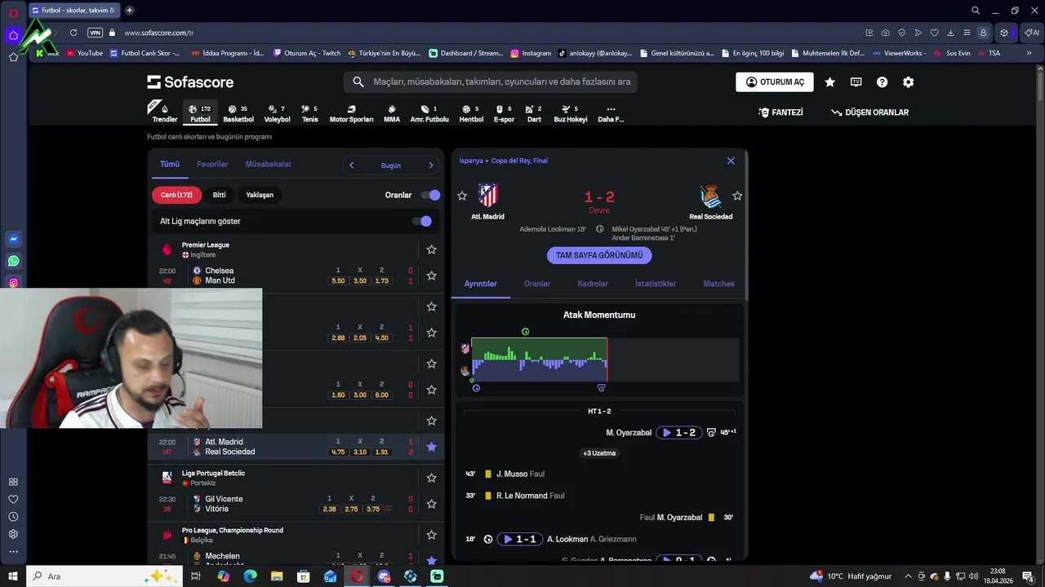Favorite the Real Sociedad team star
Screen dimensions: 1045x587
point(737,196)
